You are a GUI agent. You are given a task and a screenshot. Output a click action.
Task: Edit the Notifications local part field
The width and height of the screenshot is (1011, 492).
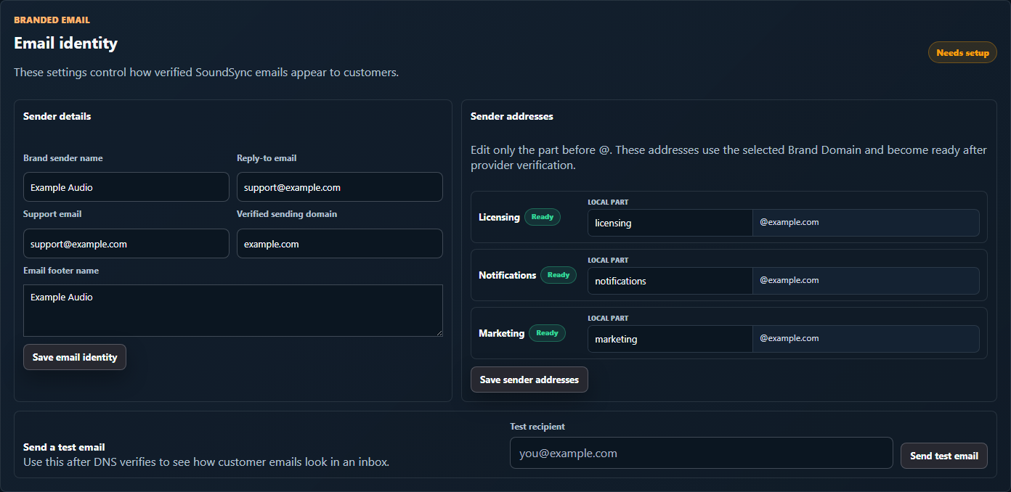[670, 281]
